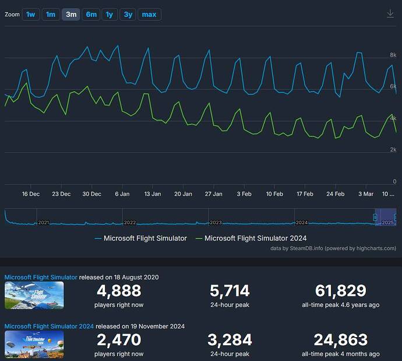Click the highlighted navigator selection window

(x=385, y=217)
